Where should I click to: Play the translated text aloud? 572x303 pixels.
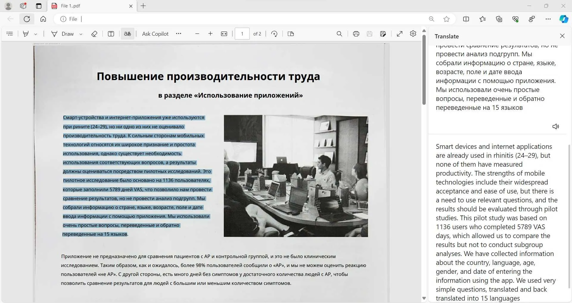pos(555,126)
